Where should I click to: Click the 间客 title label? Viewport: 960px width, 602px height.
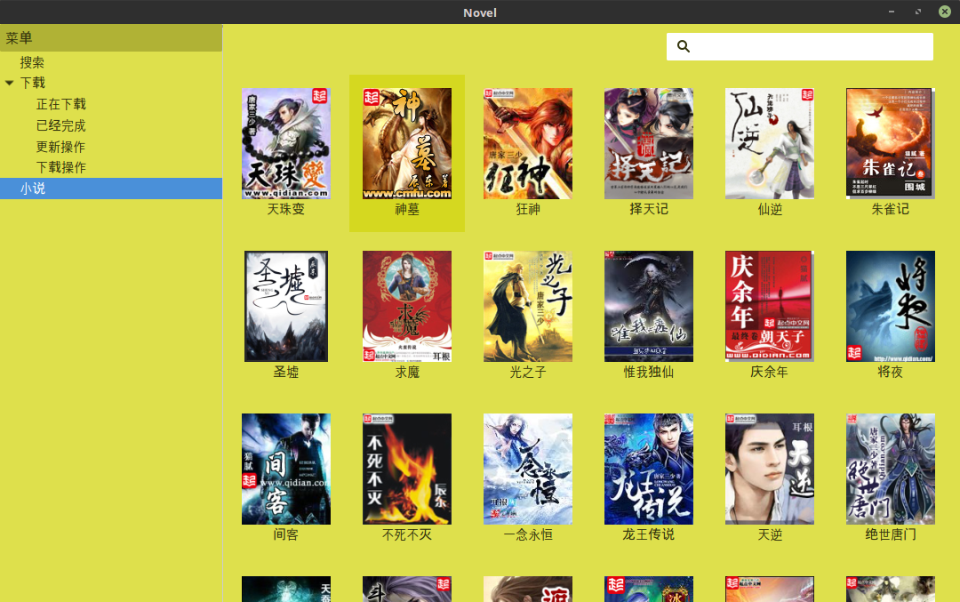286,534
